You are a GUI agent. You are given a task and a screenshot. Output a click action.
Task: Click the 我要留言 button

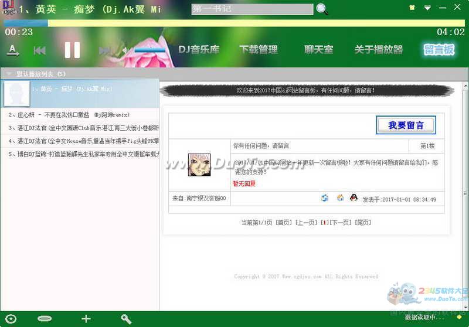point(406,125)
